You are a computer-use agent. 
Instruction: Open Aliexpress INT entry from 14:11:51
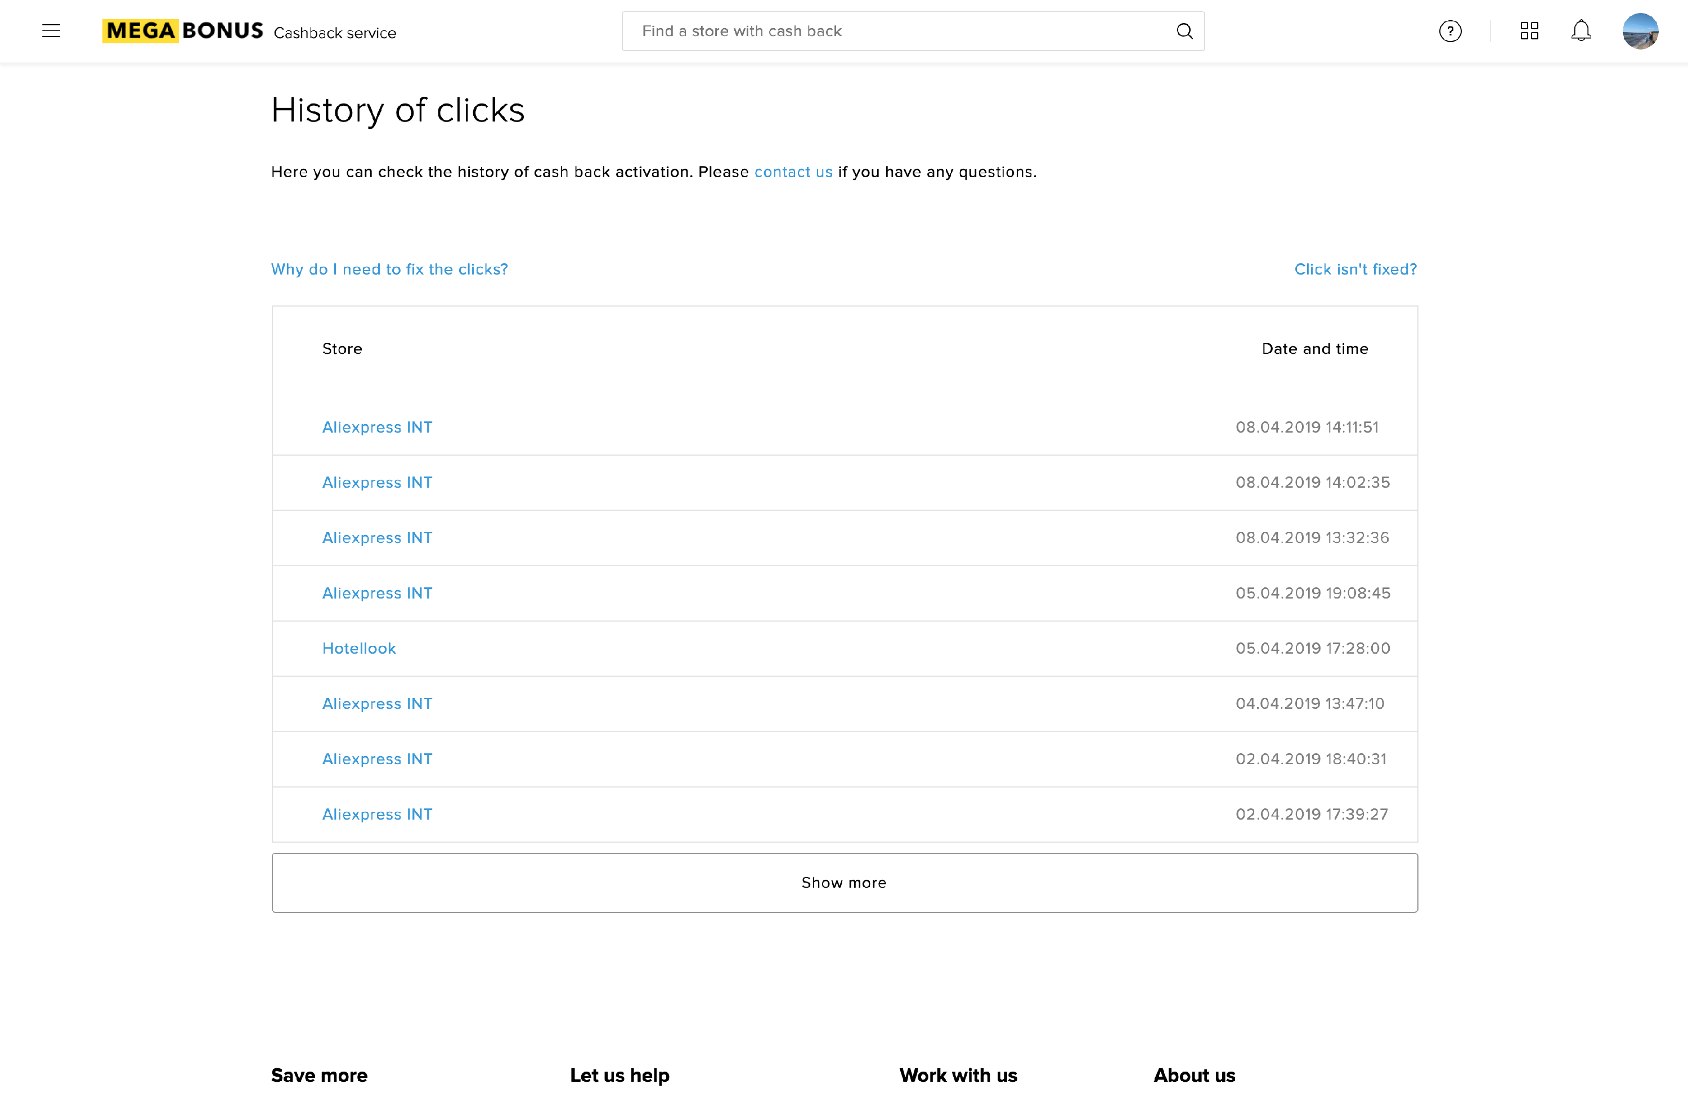[378, 427]
